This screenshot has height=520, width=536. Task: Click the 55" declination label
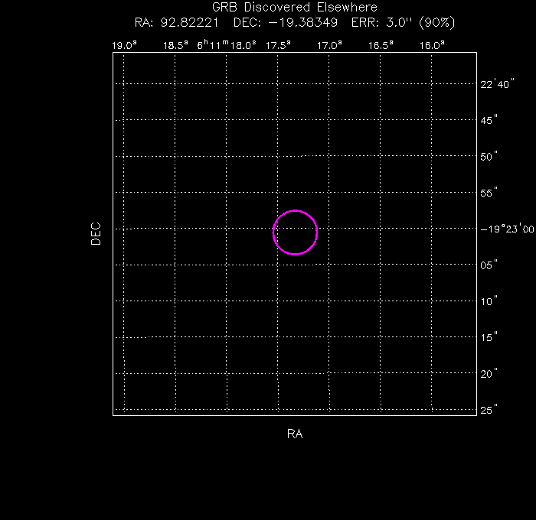click(x=489, y=193)
